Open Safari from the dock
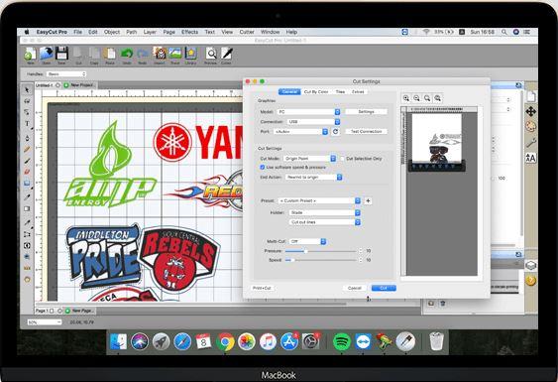The width and height of the screenshot is (558, 382). pyautogui.click(x=182, y=341)
